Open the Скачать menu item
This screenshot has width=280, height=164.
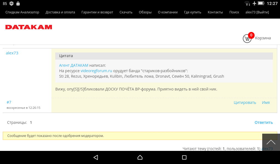click(126, 12)
